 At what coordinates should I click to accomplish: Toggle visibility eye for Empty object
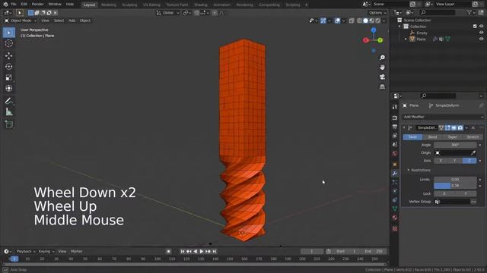481,33
